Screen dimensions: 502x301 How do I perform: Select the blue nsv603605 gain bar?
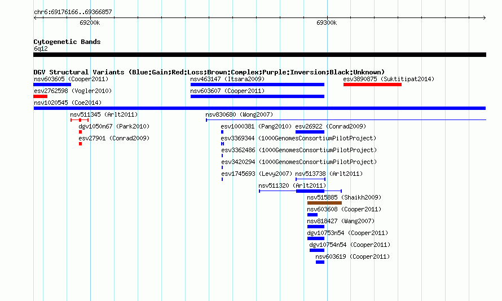(52, 85)
